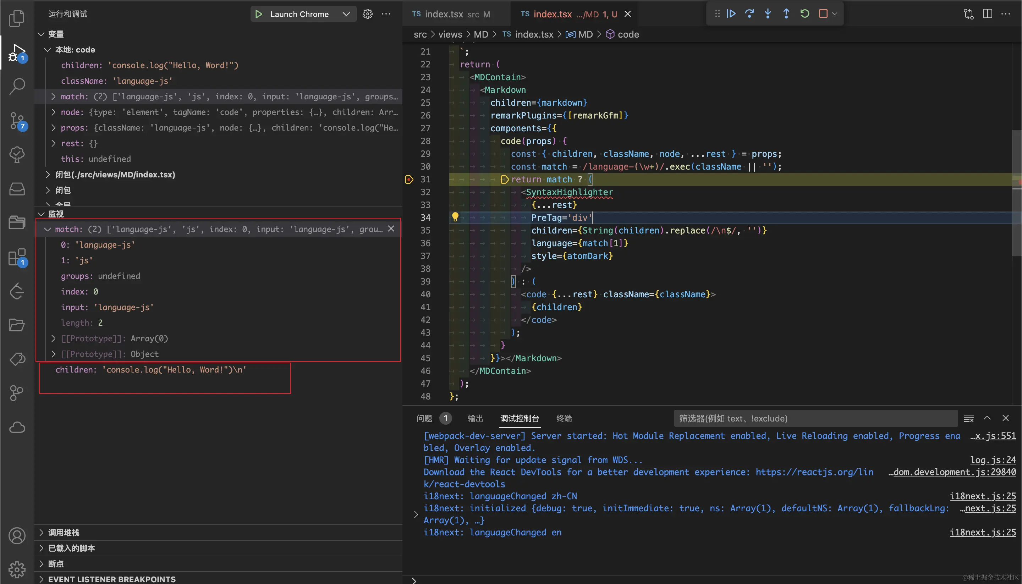Click Continue in the debug toolbar

coord(731,13)
